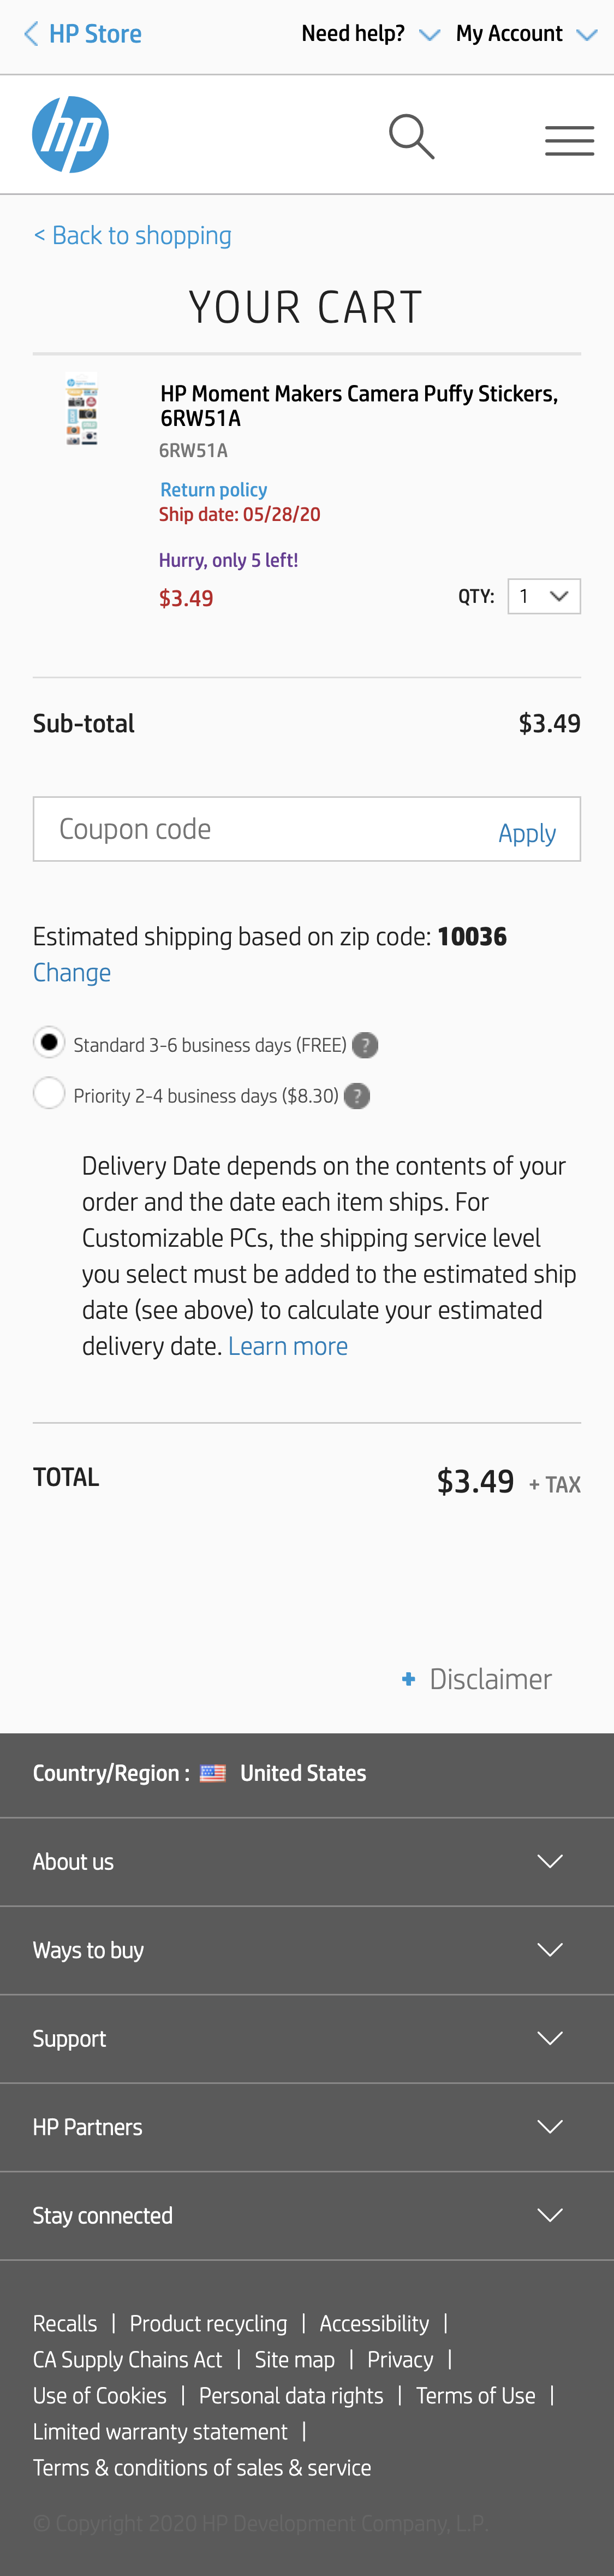The image size is (614, 2576).
Task: Open the QTY quantity dropdown
Action: (x=544, y=595)
